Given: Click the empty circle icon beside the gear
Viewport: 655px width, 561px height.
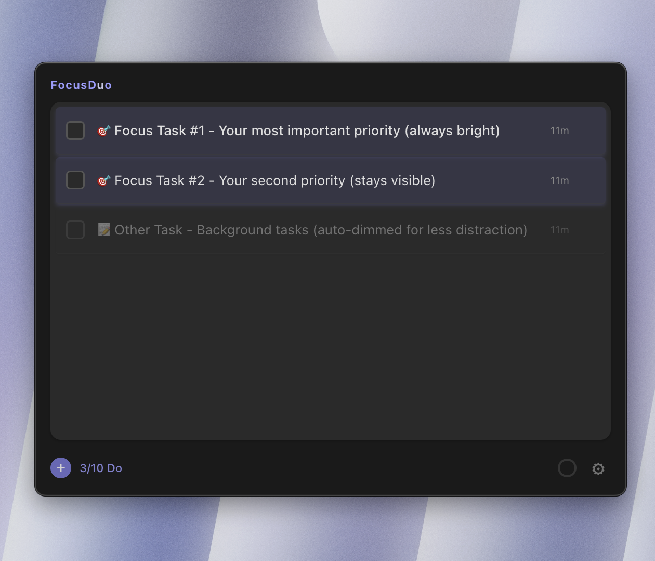Looking at the screenshot, I should tap(567, 468).
